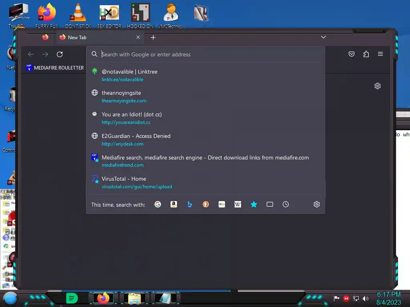Screen dimensions: 410x307
Task: Open the Action Center flag tray icon
Action: pos(336,298)
